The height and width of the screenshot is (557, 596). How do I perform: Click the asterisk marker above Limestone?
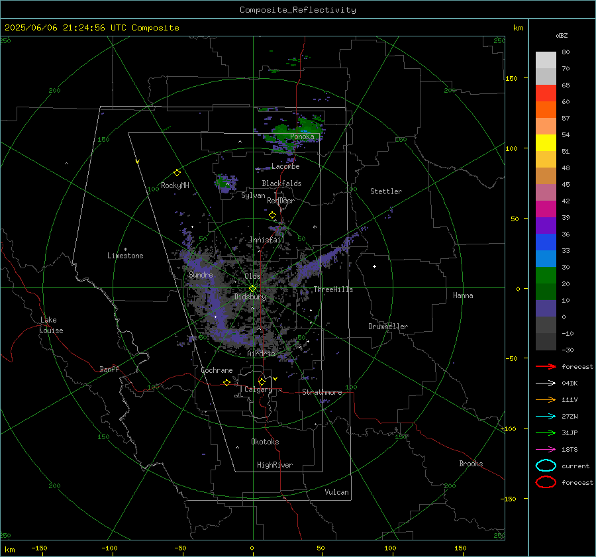point(125,250)
